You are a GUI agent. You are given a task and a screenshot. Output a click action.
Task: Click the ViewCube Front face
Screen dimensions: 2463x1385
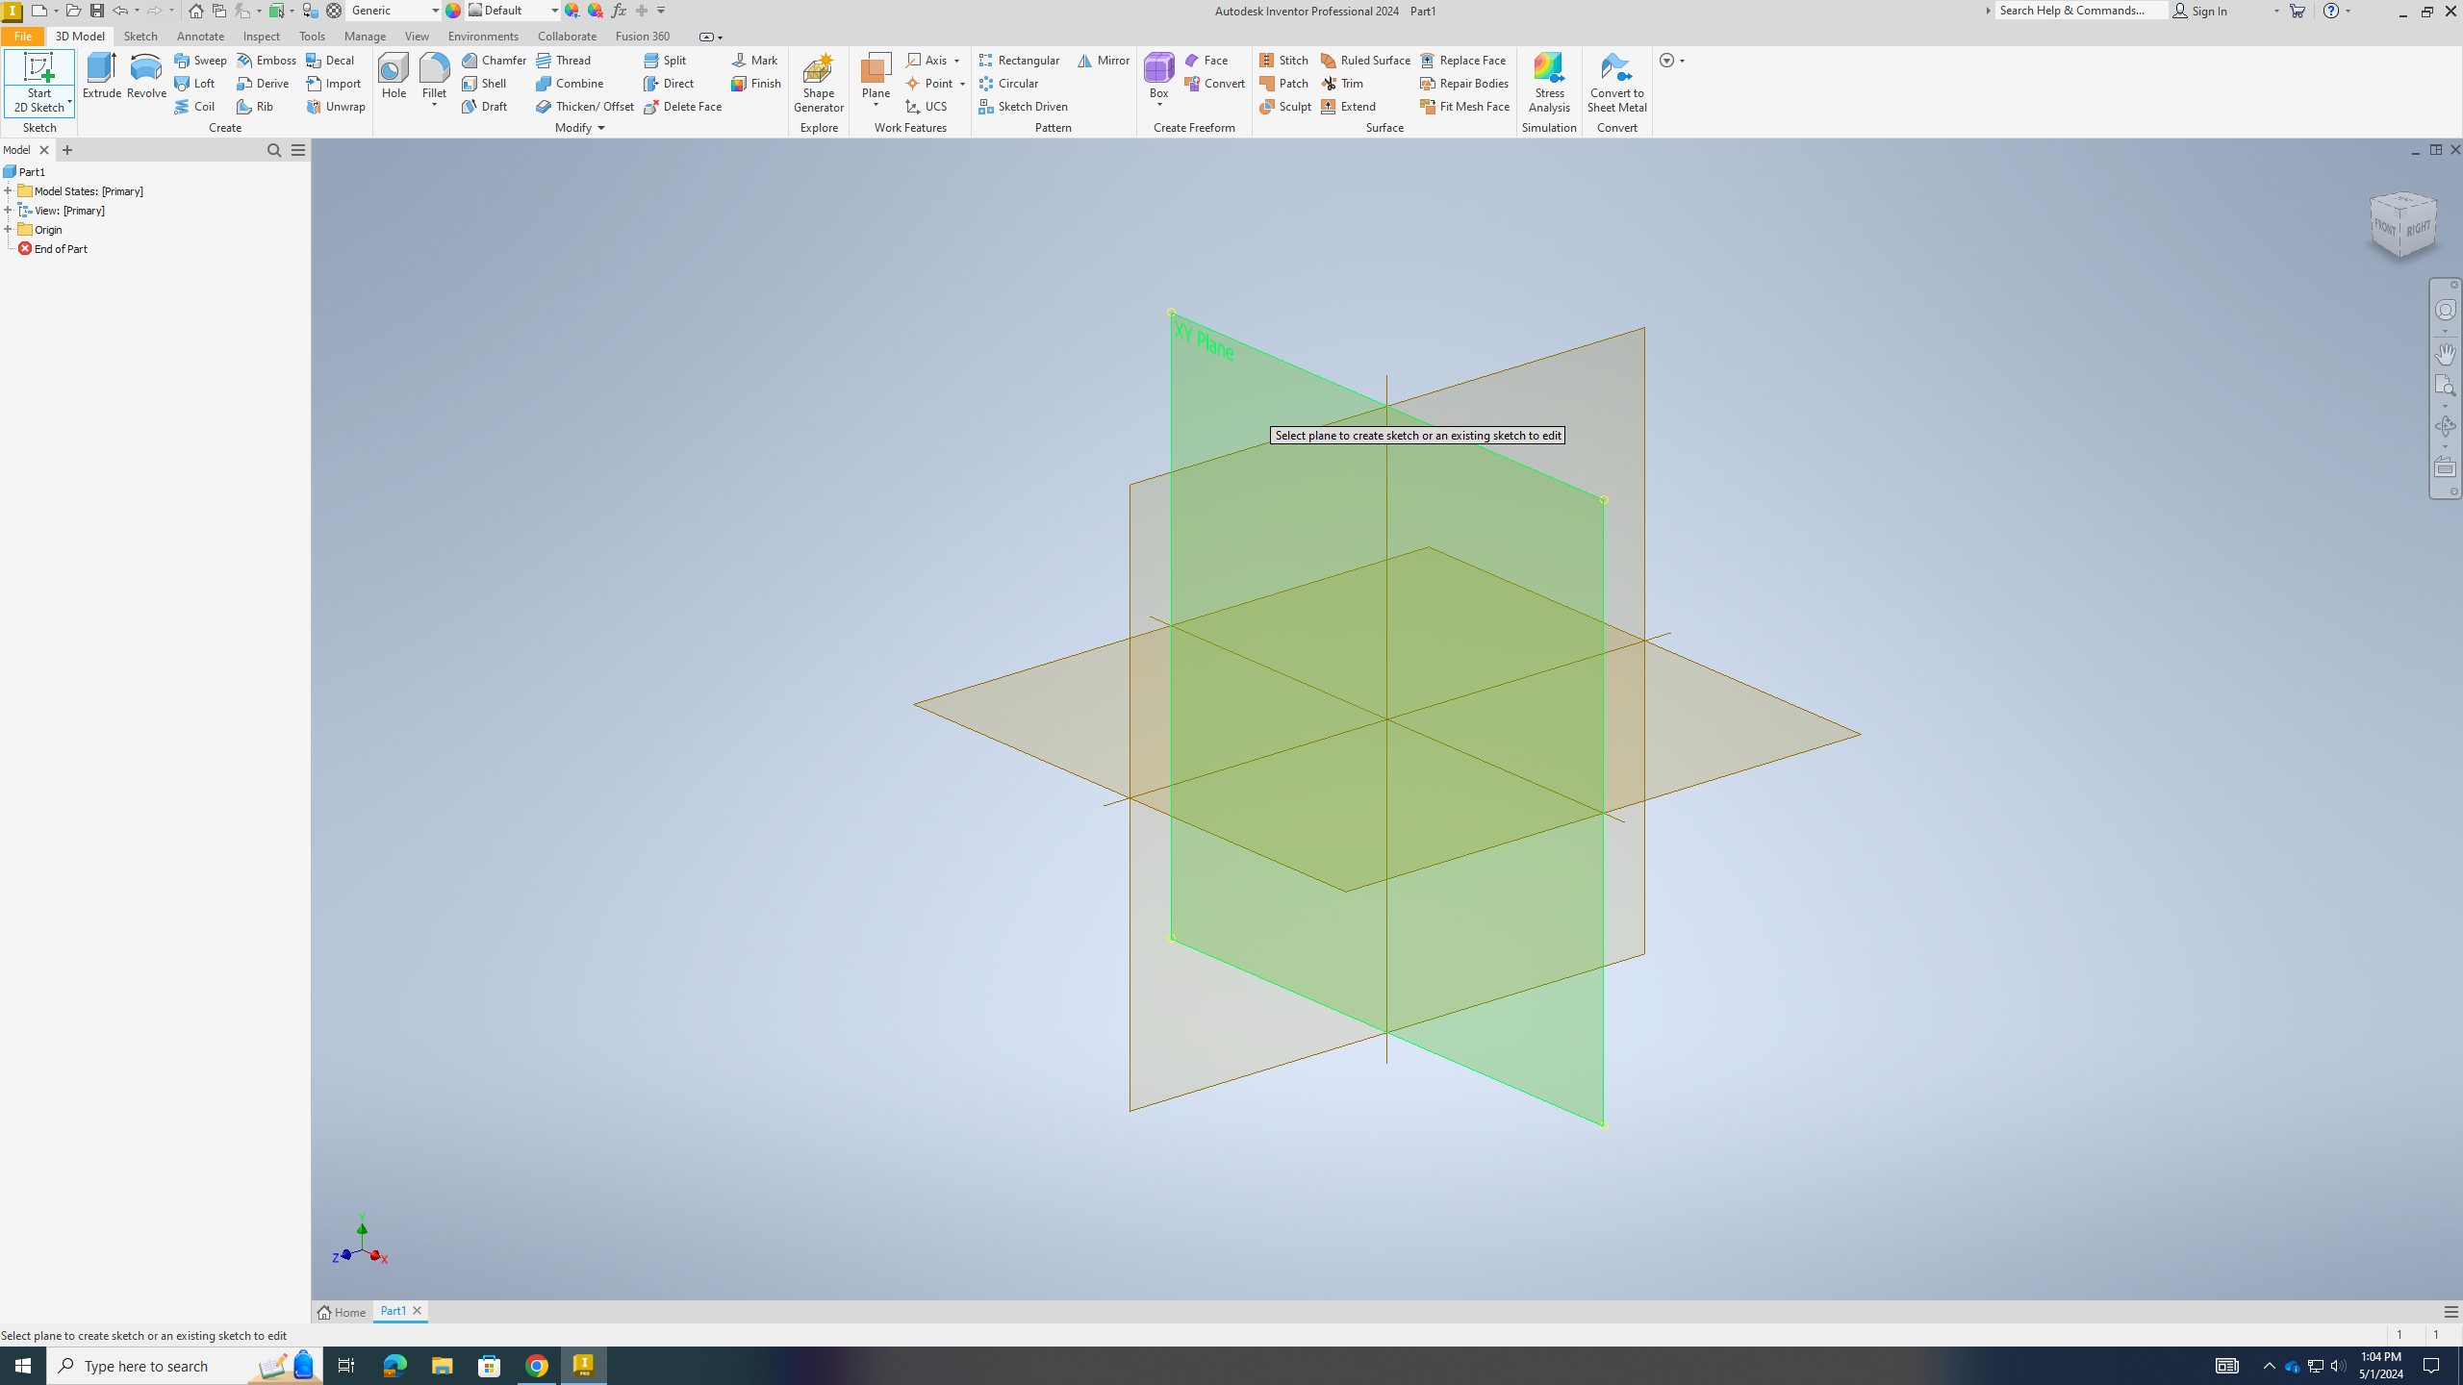click(x=2385, y=228)
